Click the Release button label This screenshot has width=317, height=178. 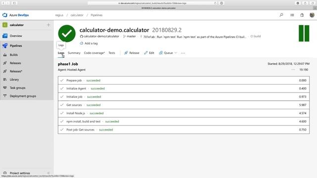134,53
